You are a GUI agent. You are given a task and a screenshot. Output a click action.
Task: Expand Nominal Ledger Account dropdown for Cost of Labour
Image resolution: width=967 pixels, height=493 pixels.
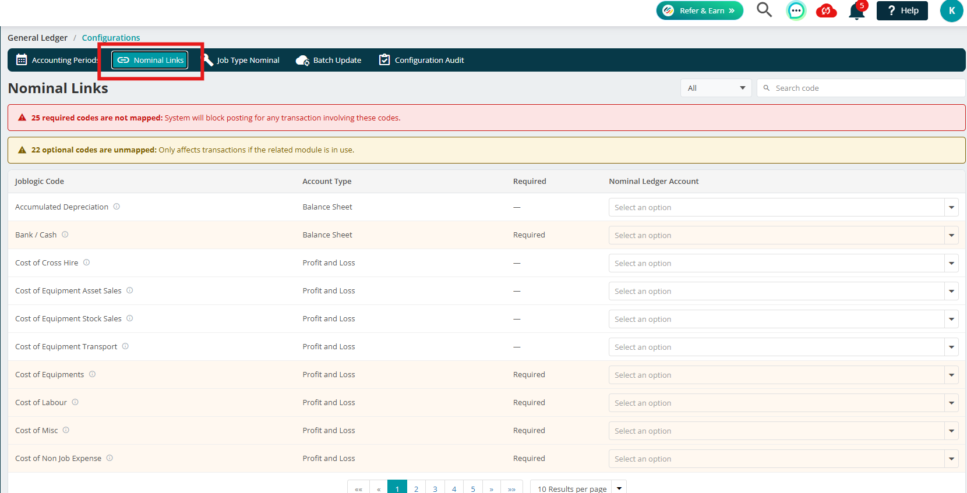[x=784, y=403]
